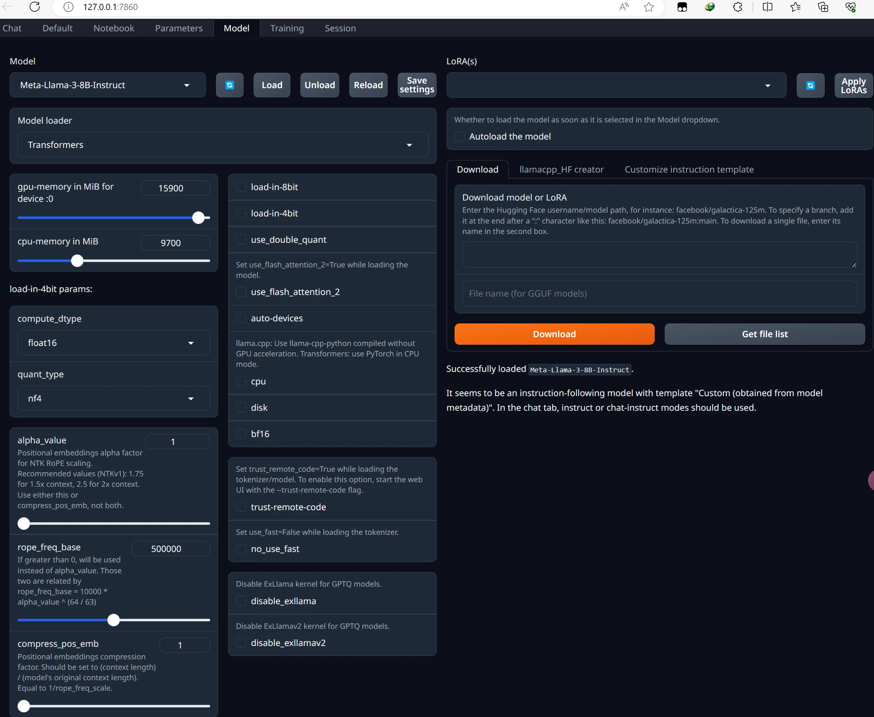
Task: Open browser collections icon
Action: pos(823,7)
